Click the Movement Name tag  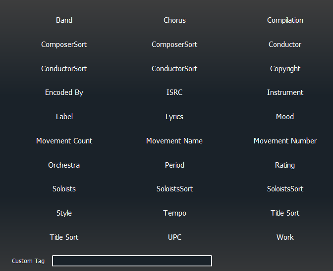point(174,141)
